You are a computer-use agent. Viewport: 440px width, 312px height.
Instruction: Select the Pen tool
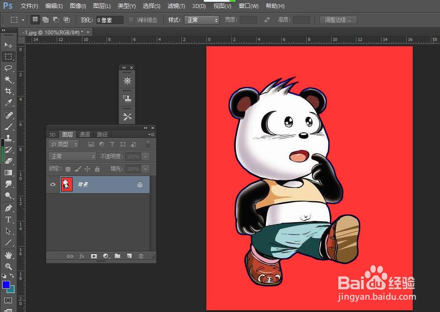point(8,208)
